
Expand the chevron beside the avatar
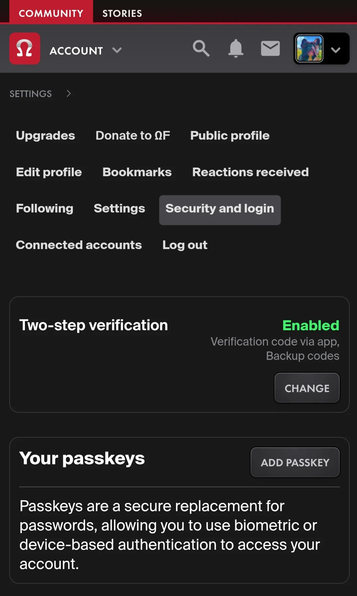point(336,50)
